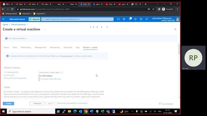Switch to Chrome in the taskbar
Image resolution: width=207 pixels, height=116 pixels.
coord(86,111)
